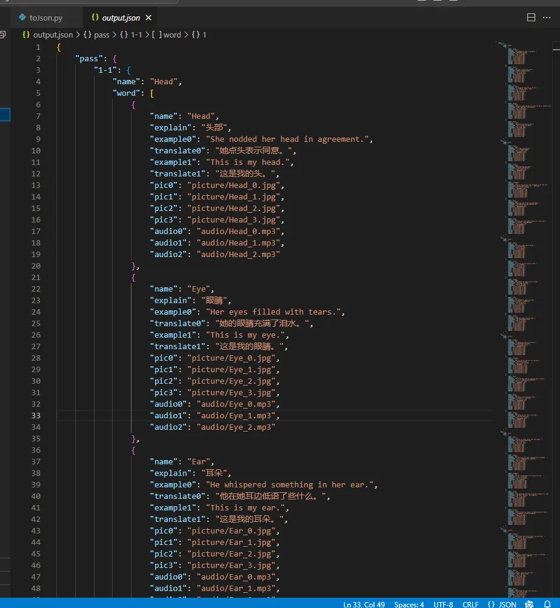560x608 pixels.
Task: Click "CRLF" to change line endings
Action: [470, 603]
